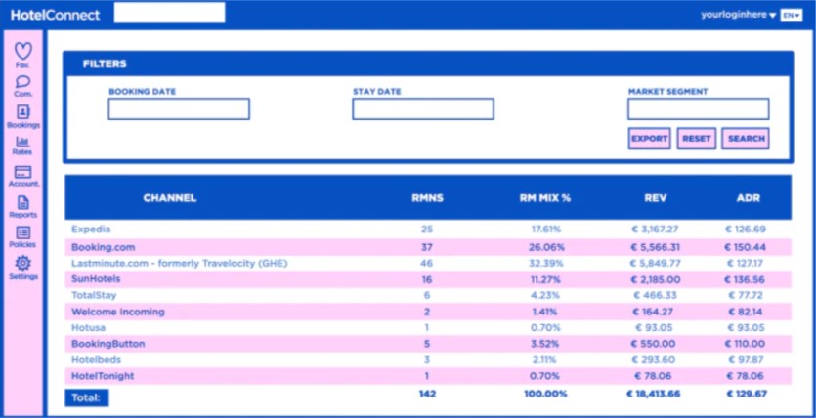Sort by the RMNS column header

pyautogui.click(x=427, y=198)
